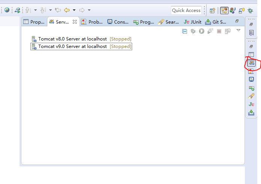This screenshot has width=261, height=184.
Task: Switch to Team Synchronizing perspective icon
Action: click(x=241, y=10)
